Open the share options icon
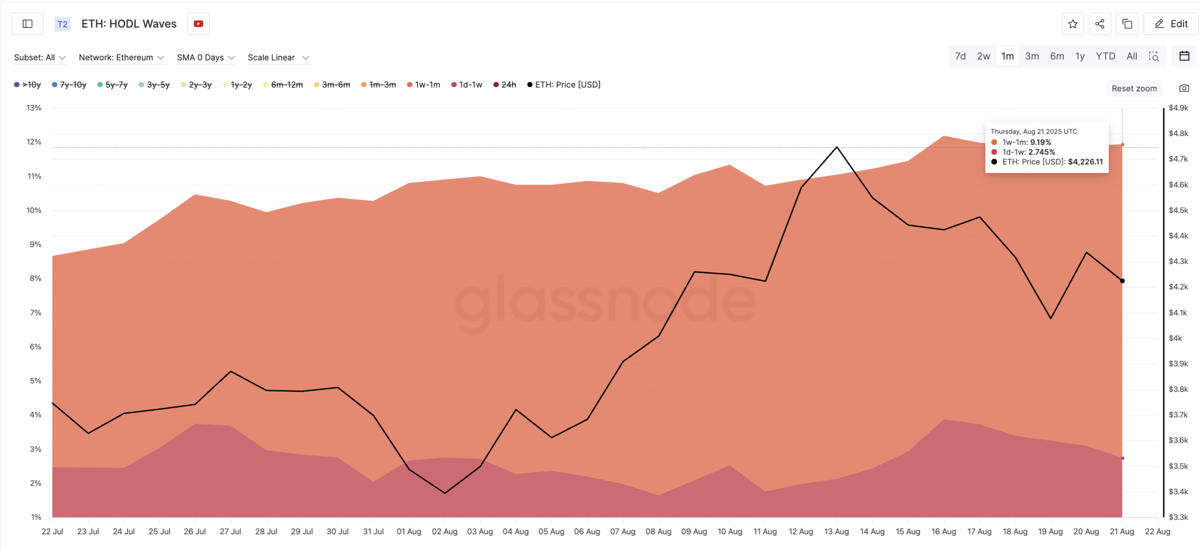The height and width of the screenshot is (550, 1201). tap(1100, 23)
